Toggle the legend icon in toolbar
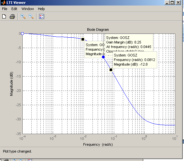184x161 pixels. pyautogui.click(x=41, y=17)
